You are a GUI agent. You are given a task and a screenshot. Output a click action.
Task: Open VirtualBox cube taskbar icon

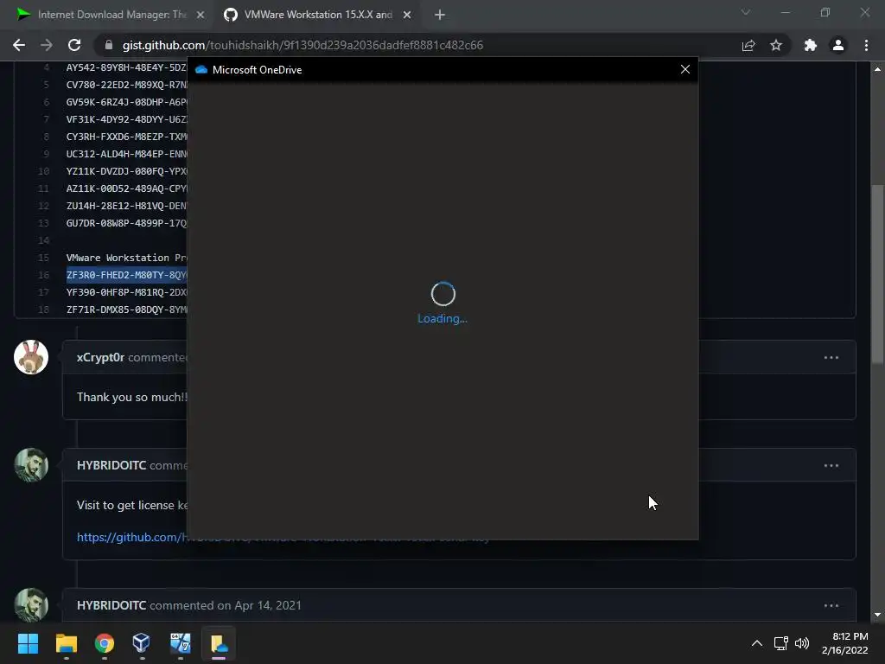coord(142,643)
